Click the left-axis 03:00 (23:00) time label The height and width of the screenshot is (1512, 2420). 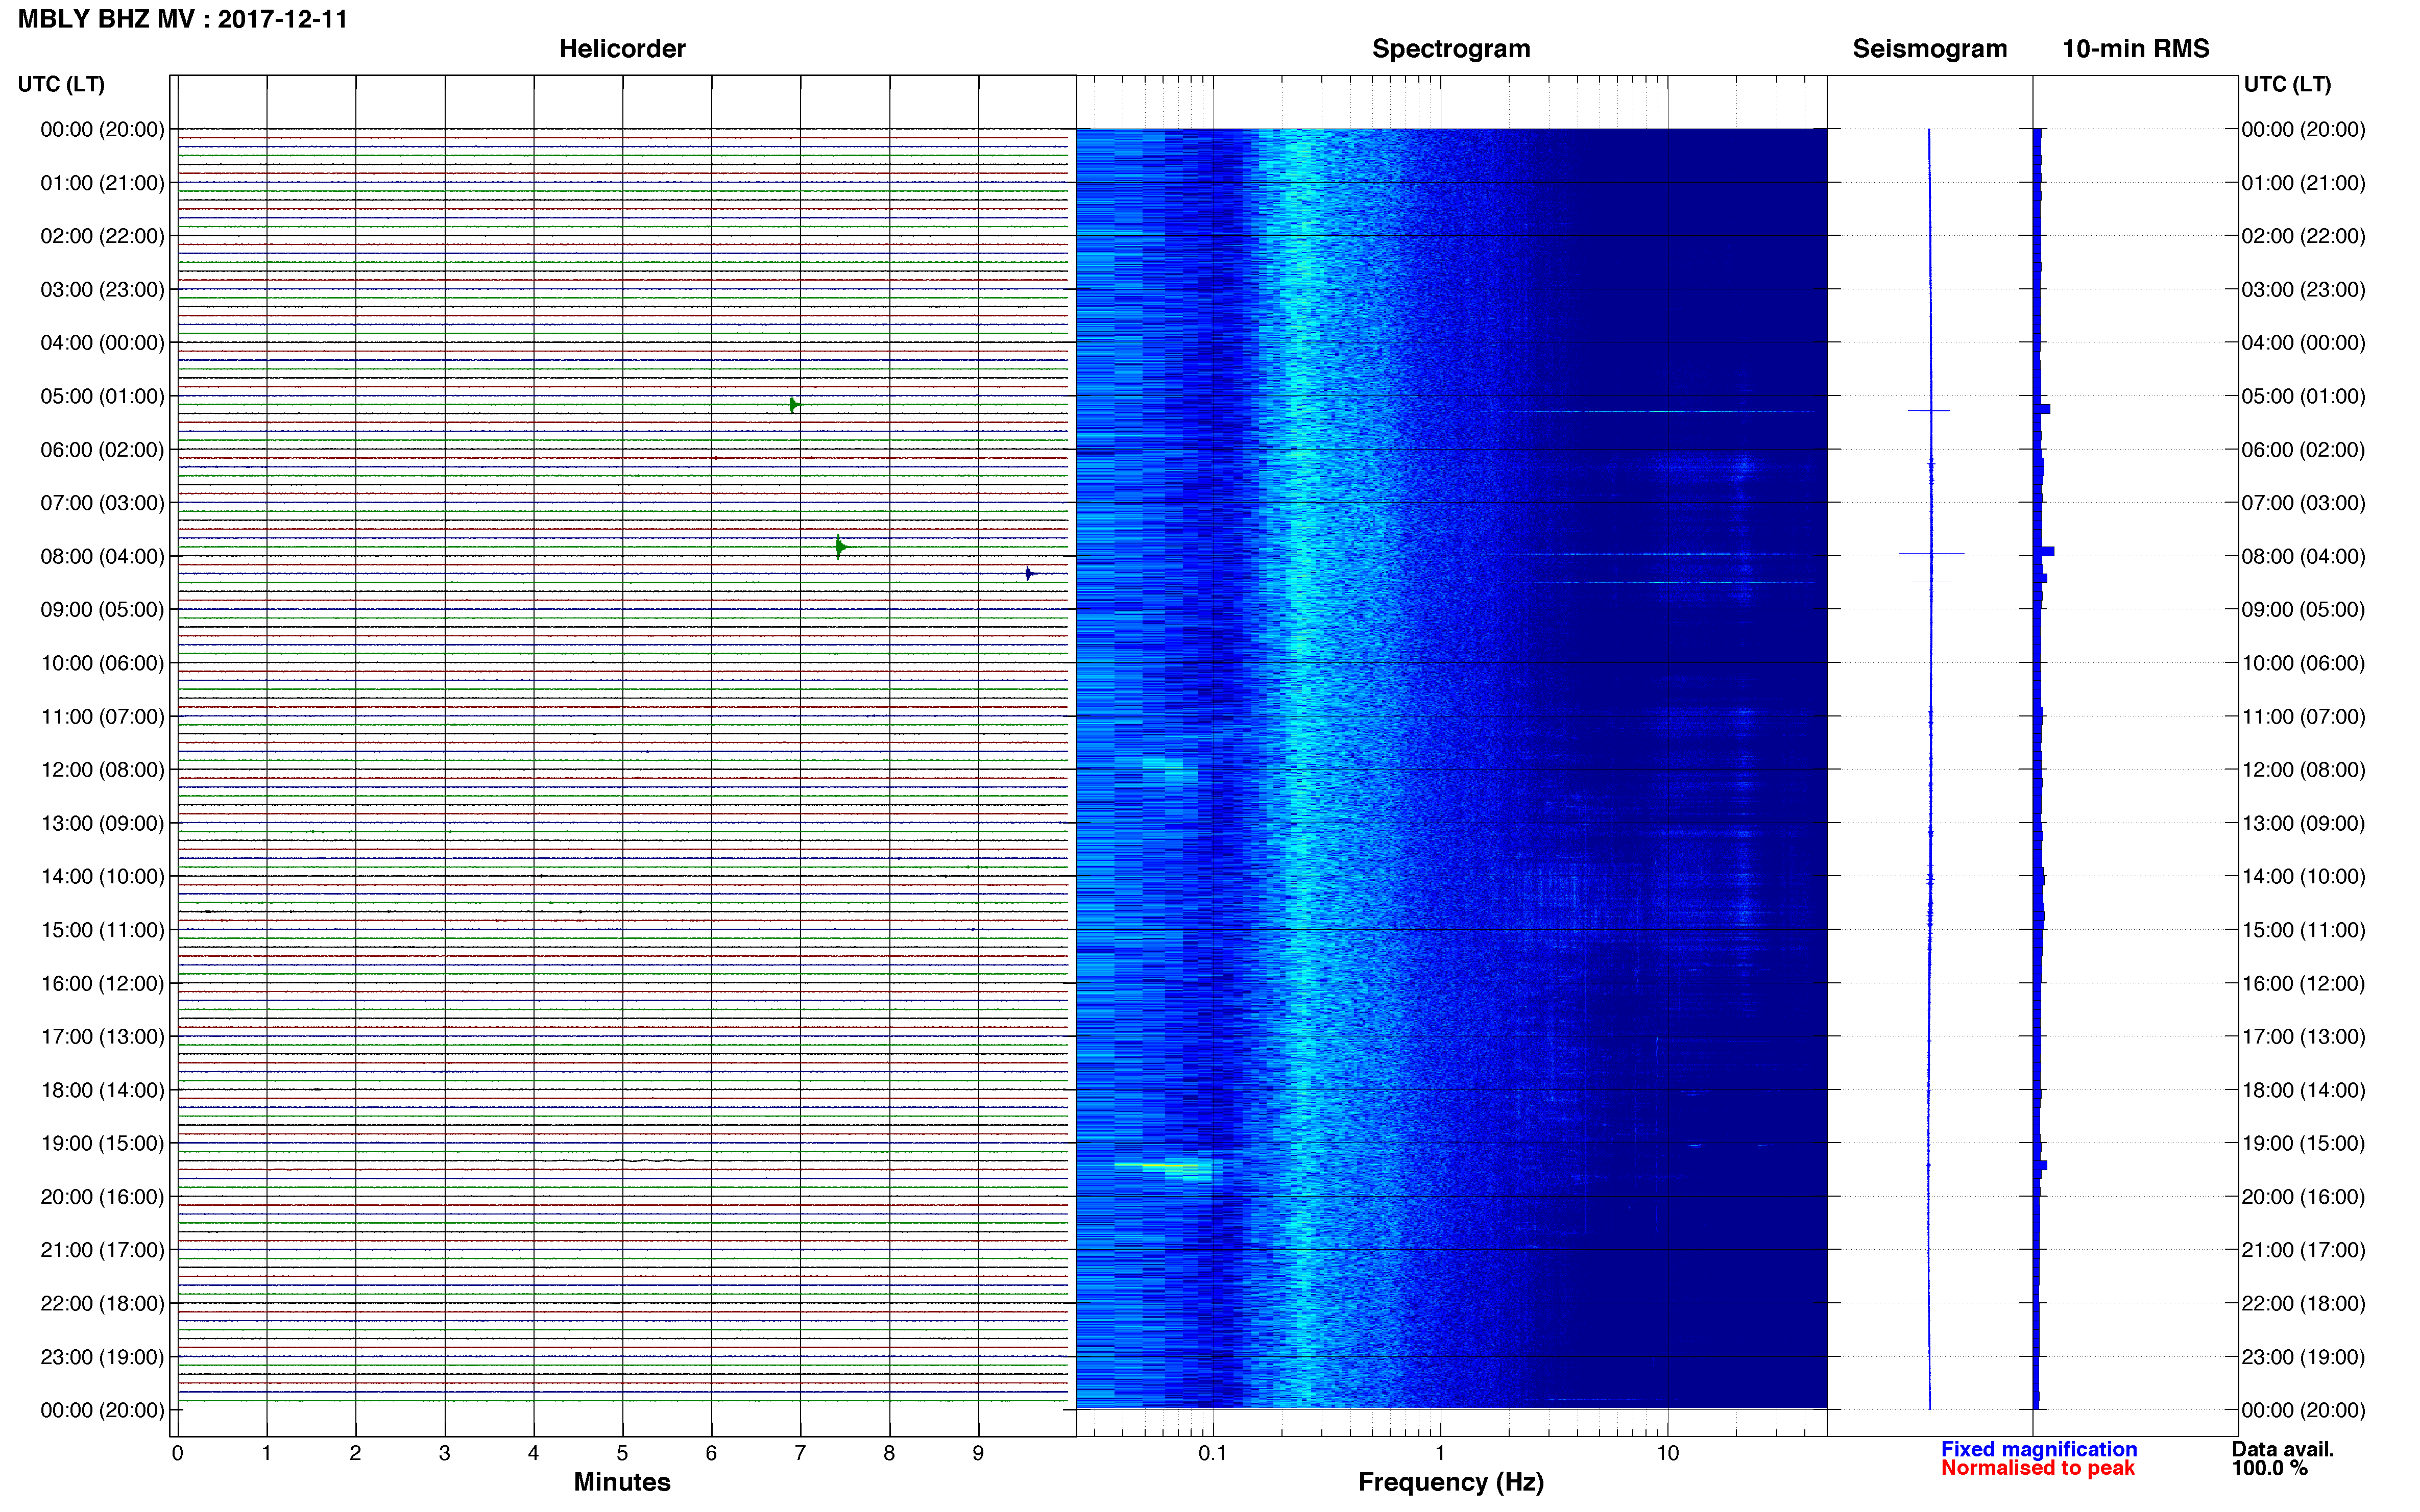pos(102,290)
